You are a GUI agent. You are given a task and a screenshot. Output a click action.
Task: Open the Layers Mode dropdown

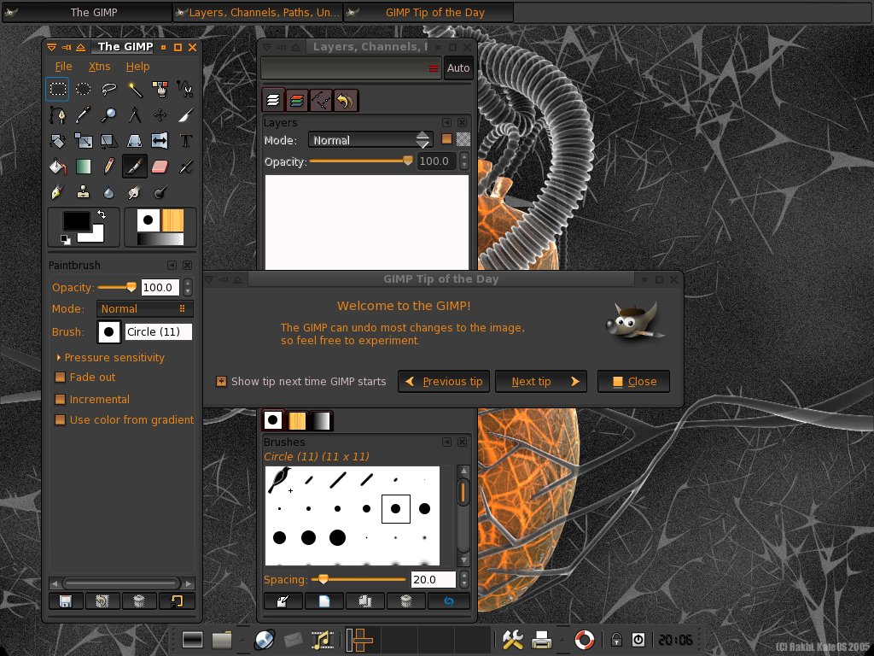click(x=370, y=140)
